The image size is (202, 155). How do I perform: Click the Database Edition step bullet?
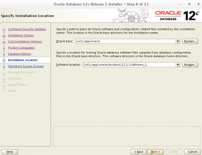[x=4, y=54]
